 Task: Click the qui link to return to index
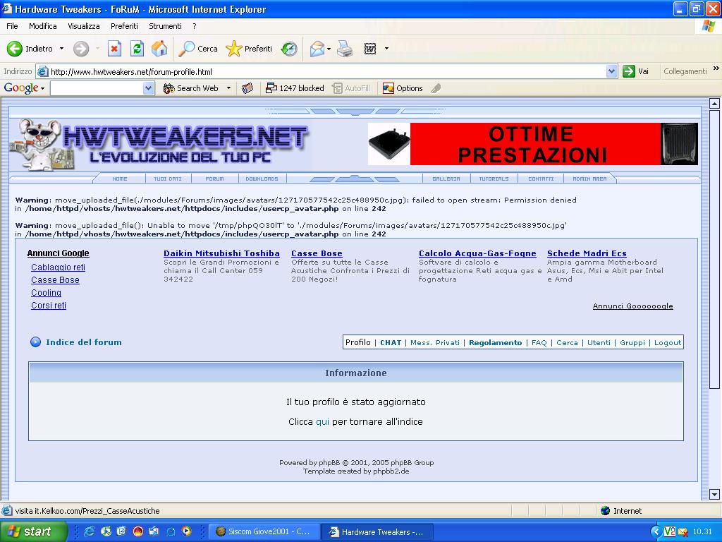[x=322, y=422]
